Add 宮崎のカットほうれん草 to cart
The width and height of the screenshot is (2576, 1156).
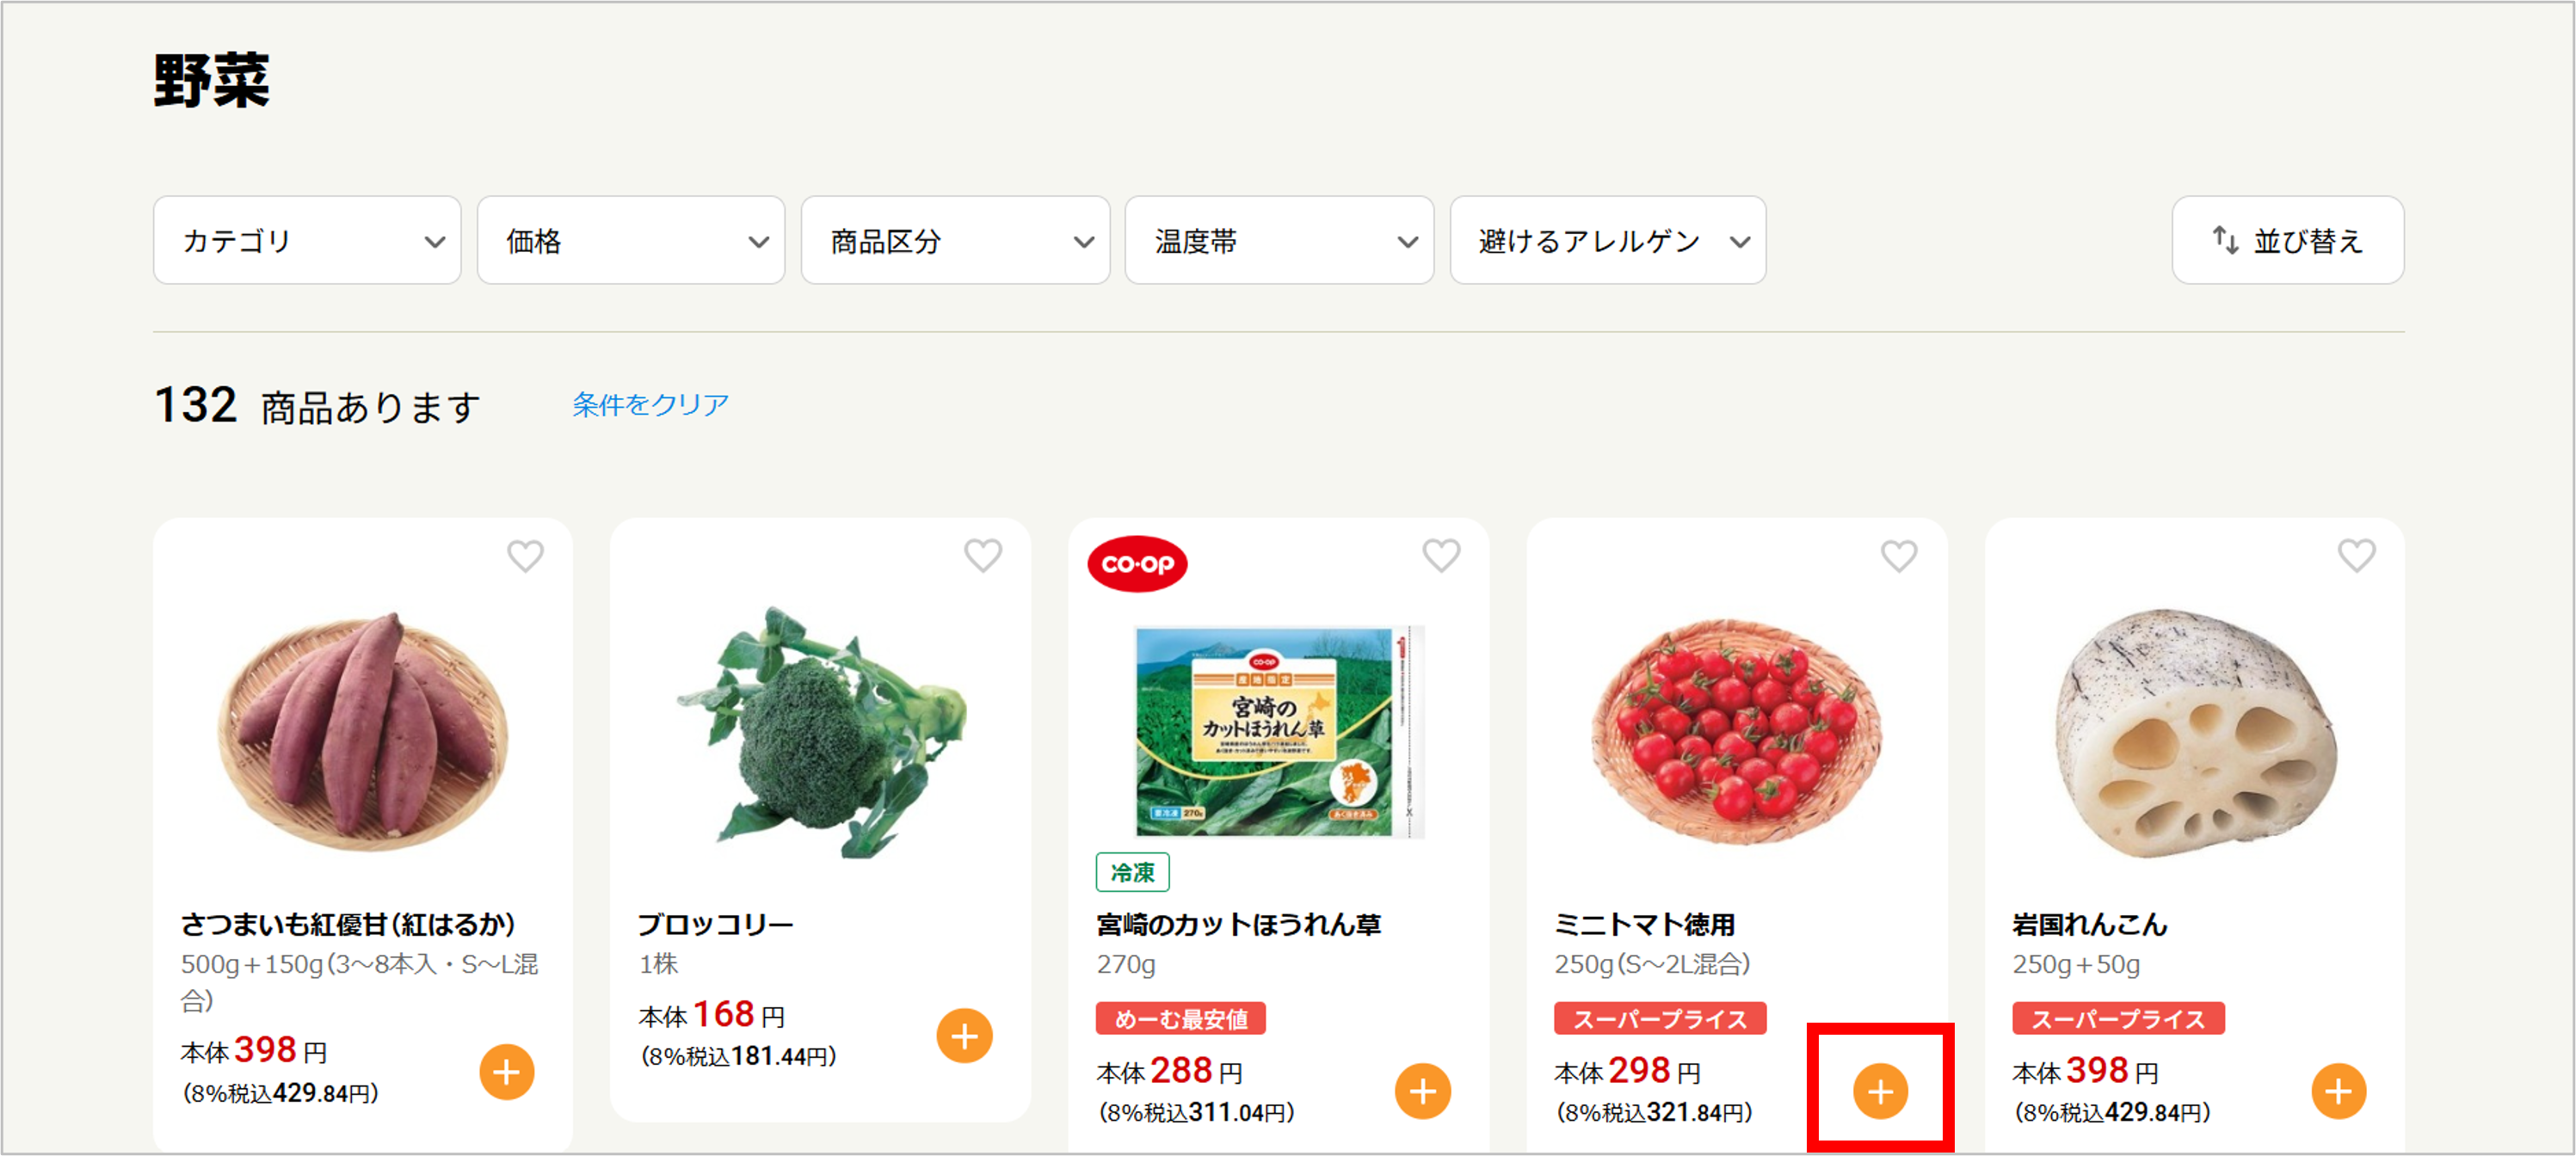click(1424, 1091)
